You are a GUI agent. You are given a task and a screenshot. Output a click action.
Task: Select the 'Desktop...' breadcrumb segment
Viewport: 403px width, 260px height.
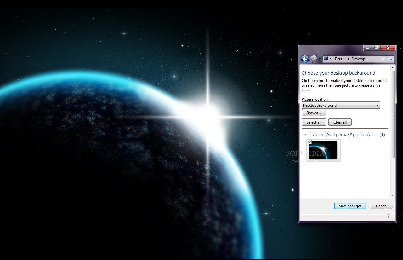(360, 59)
